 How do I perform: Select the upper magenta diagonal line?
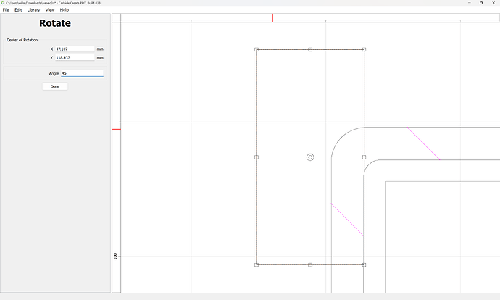coord(423,143)
